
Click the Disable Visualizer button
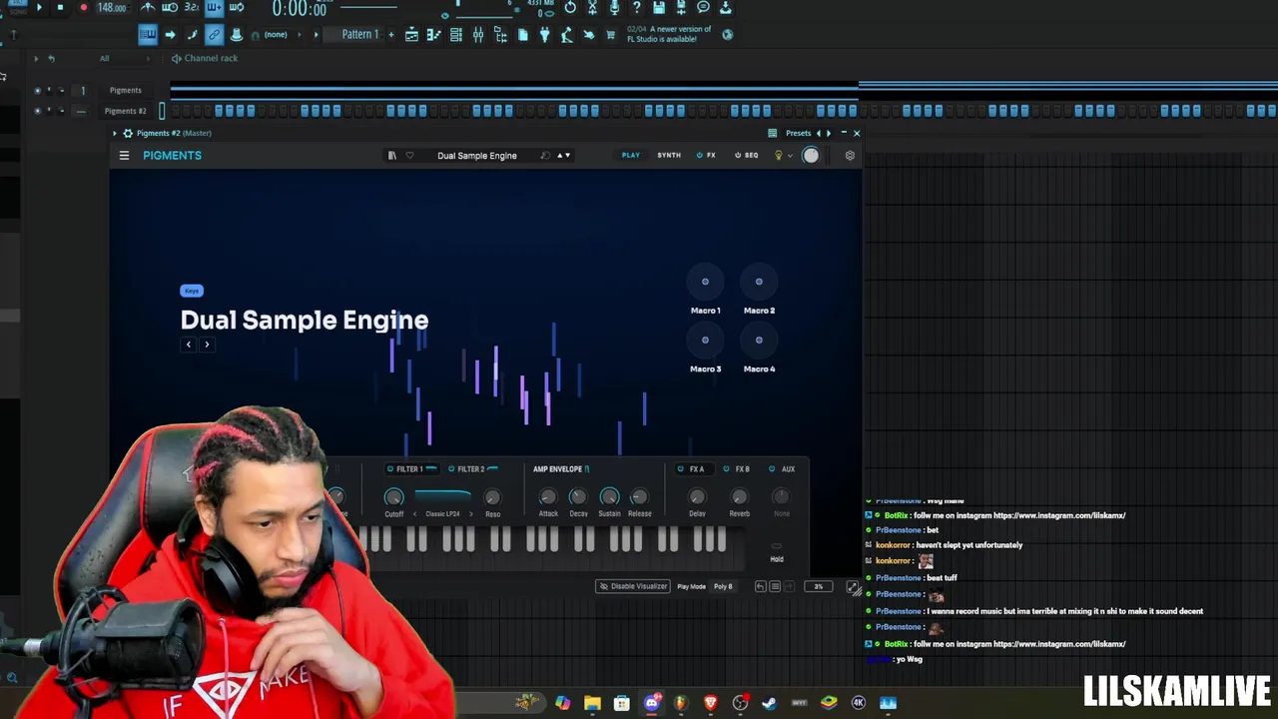coord(633,587)
